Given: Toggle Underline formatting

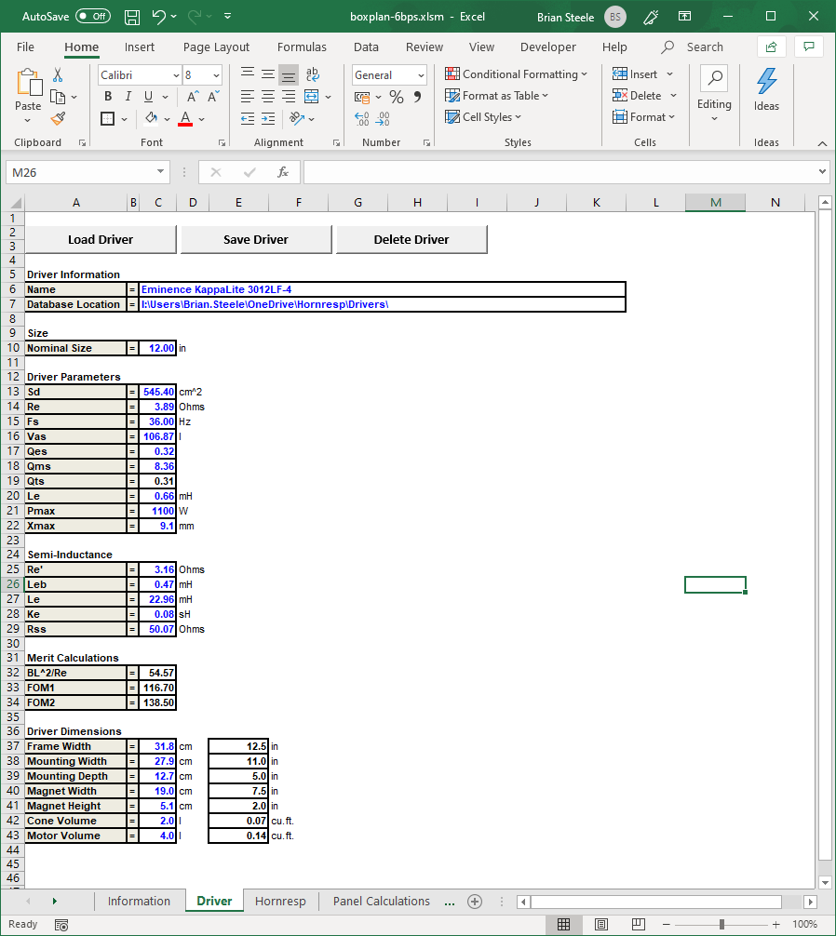Looking at the screenshot, I should (x=148, y=97).
